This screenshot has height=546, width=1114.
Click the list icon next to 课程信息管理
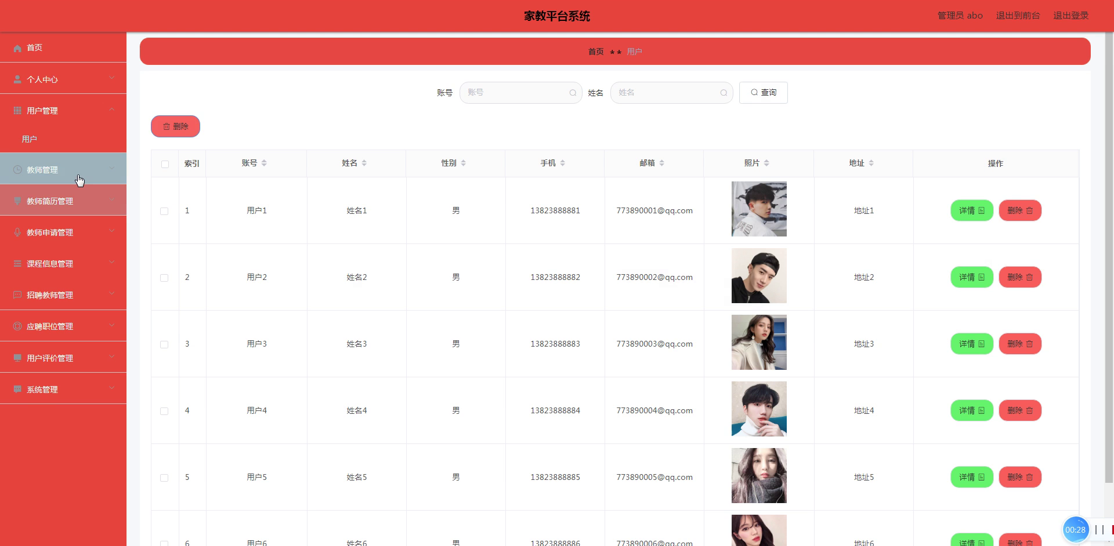(x=17, y=264)
